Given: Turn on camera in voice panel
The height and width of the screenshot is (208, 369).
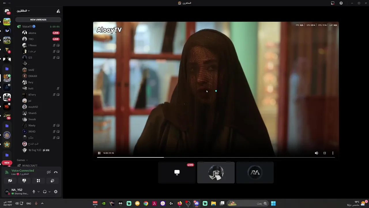Looking at the screenshot, I should (x=10, y=181).
